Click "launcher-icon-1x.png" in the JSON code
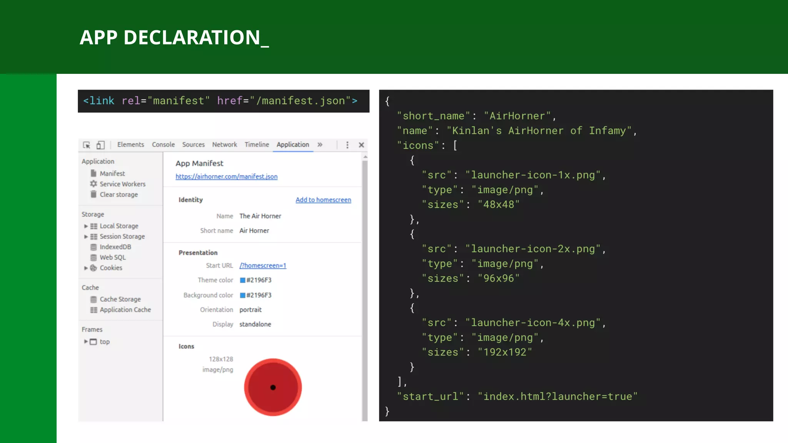Viewport: 788px width, 443px height. 533,175
